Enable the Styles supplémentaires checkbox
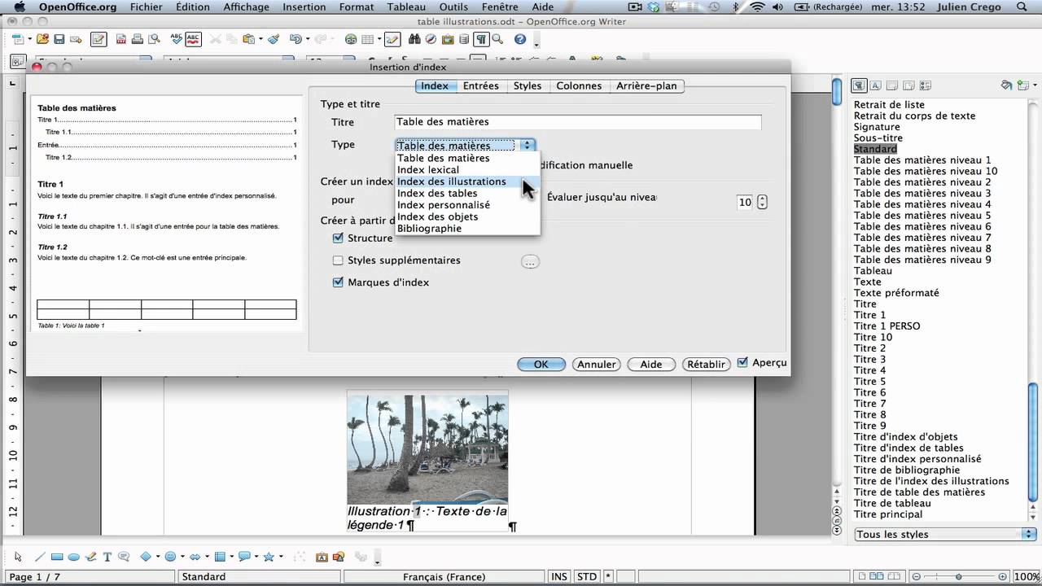The height and width of the screenshot is (586, 1042). pyautogui.click(x=338, y=260)
